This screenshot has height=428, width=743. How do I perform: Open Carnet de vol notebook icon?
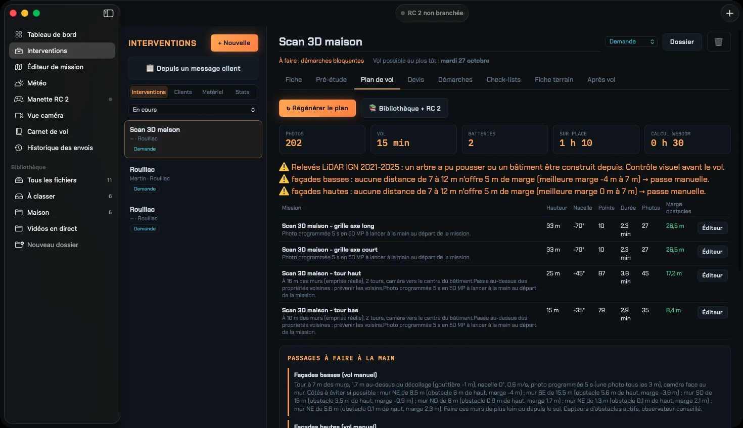pyautogui.click(x=19, y=131)
